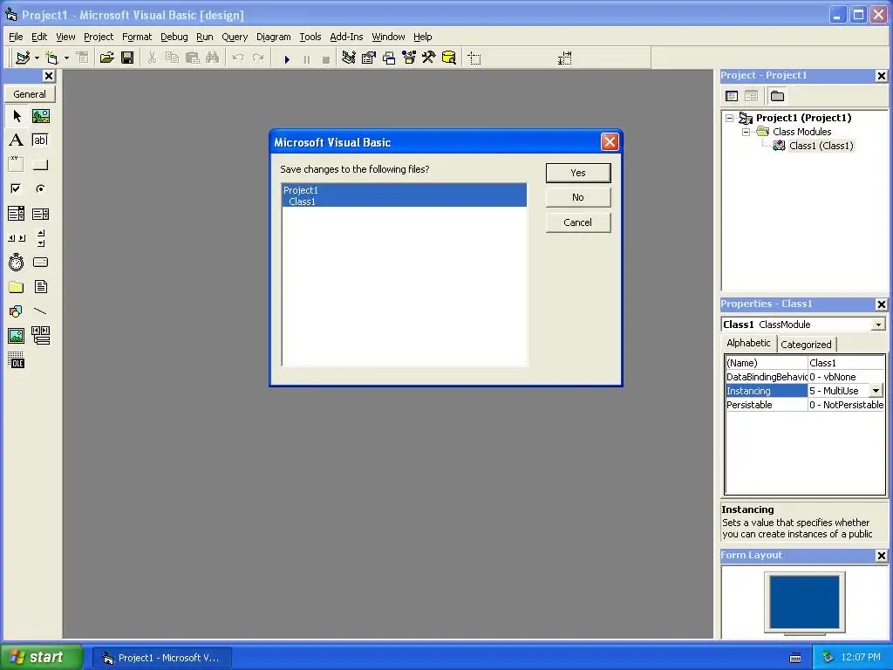893x670 pixels.
Task: Select the OptionButton control in toolbox
Action: pos(40,188)
